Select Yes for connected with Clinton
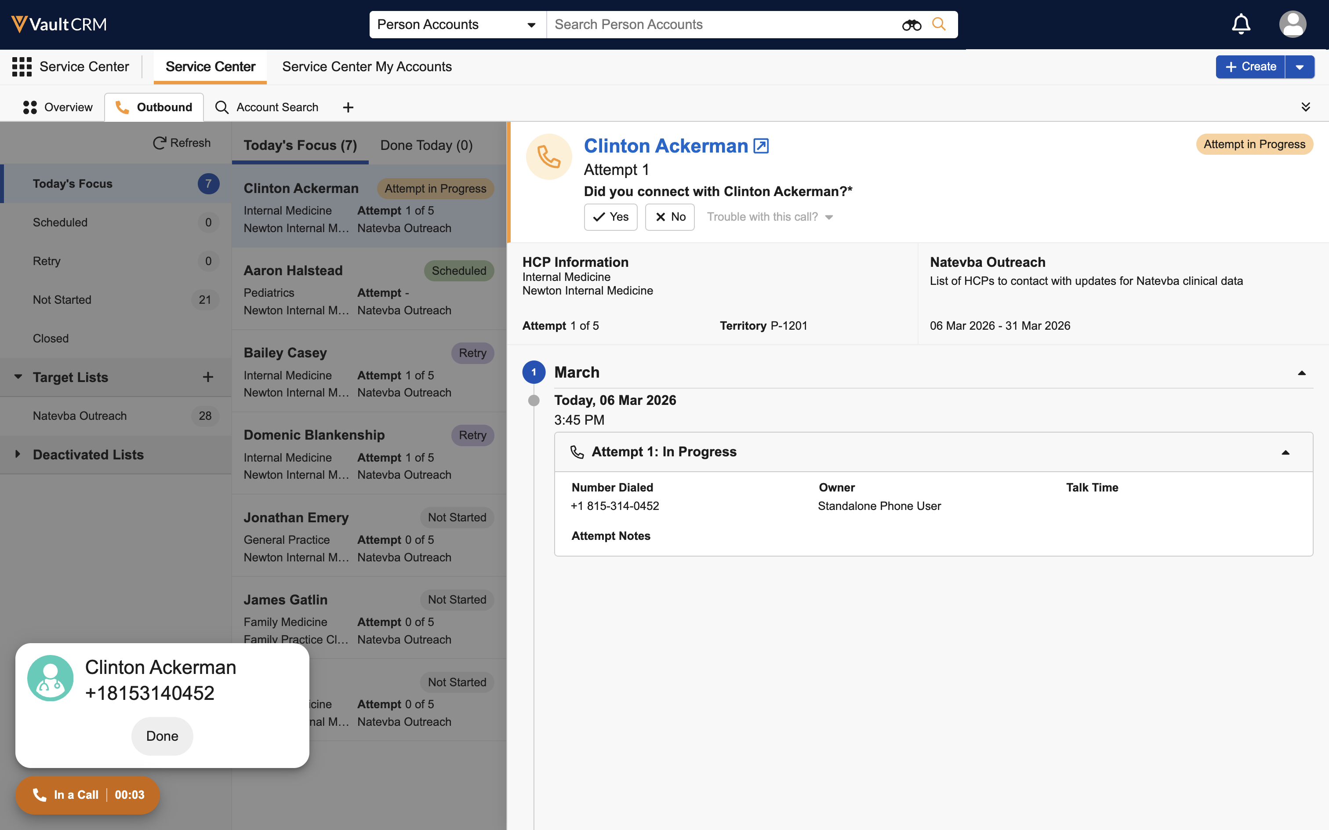 pyautogui.click(x=610, y=217)
